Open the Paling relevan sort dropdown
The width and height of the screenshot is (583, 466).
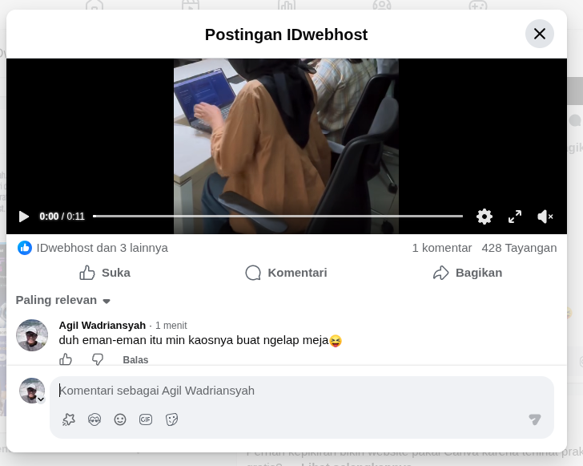click(63, 300)
